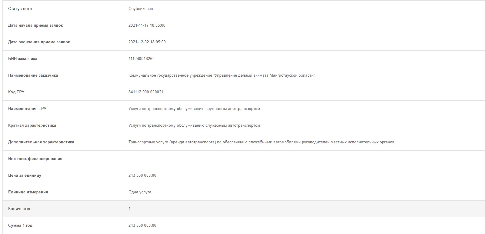The image size is (485, 234).
Task: Select the customer BIN number 111240018262
Action: click(x=142, y=59)
